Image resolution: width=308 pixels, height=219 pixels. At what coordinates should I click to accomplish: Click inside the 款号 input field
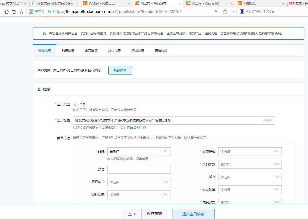[139, 169]
